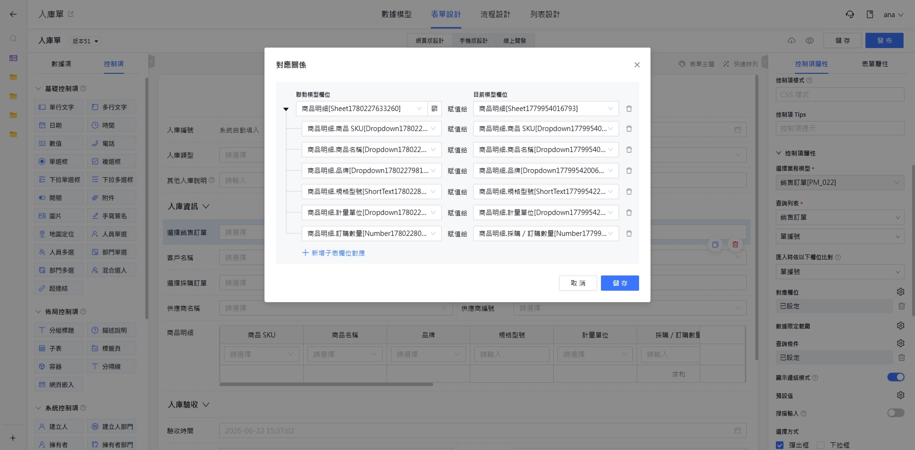915x450 pixels.
Task: Switch to the 手機版設計 tab
Action: [473, 41]
